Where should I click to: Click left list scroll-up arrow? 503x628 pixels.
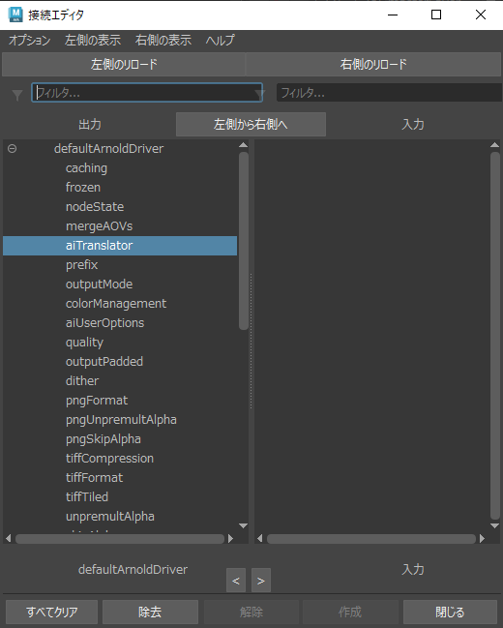point(243,145)
